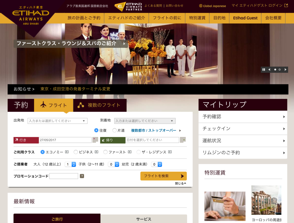Open the ヨーロッパの周遊 ruins thumbnail

click(x=266, y=200)
